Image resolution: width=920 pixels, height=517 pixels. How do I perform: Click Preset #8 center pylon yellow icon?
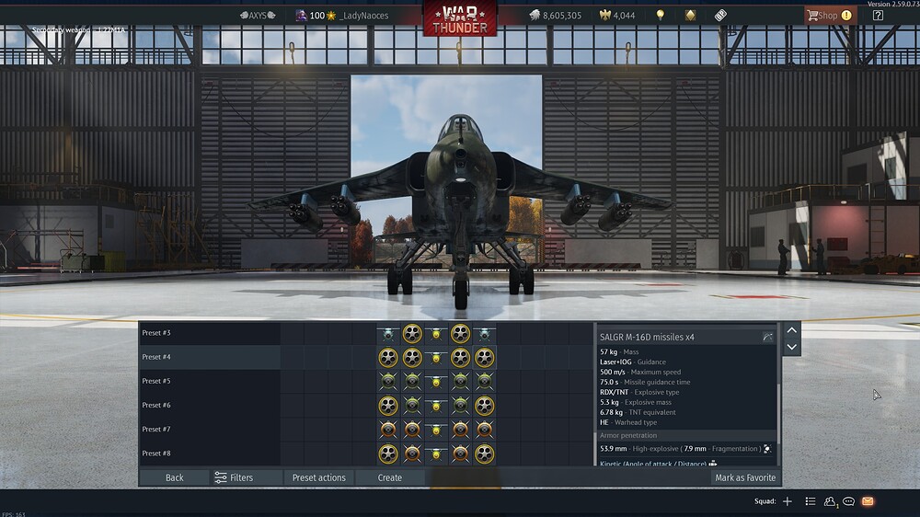point(436,454)
